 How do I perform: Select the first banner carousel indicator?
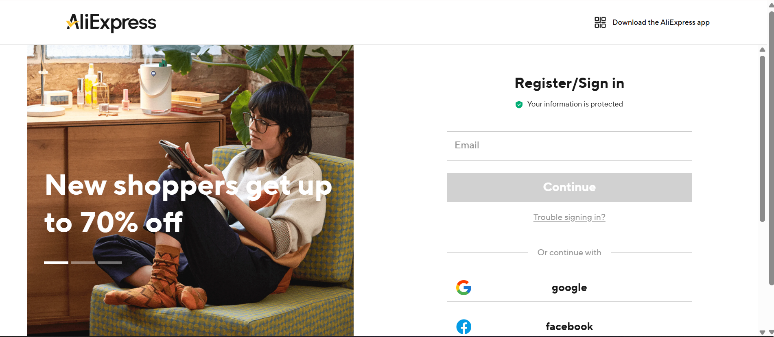[56, 263]
